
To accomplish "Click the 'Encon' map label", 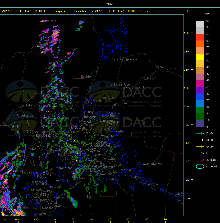I will (x=159, y=67).
